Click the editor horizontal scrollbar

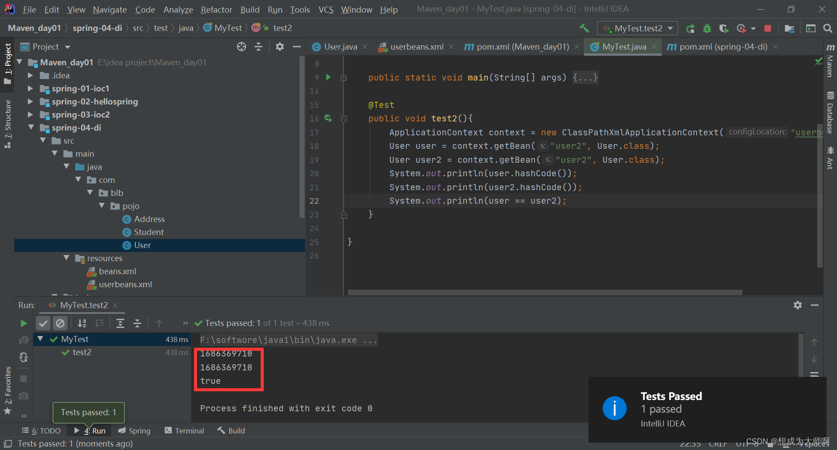(545, 292)
